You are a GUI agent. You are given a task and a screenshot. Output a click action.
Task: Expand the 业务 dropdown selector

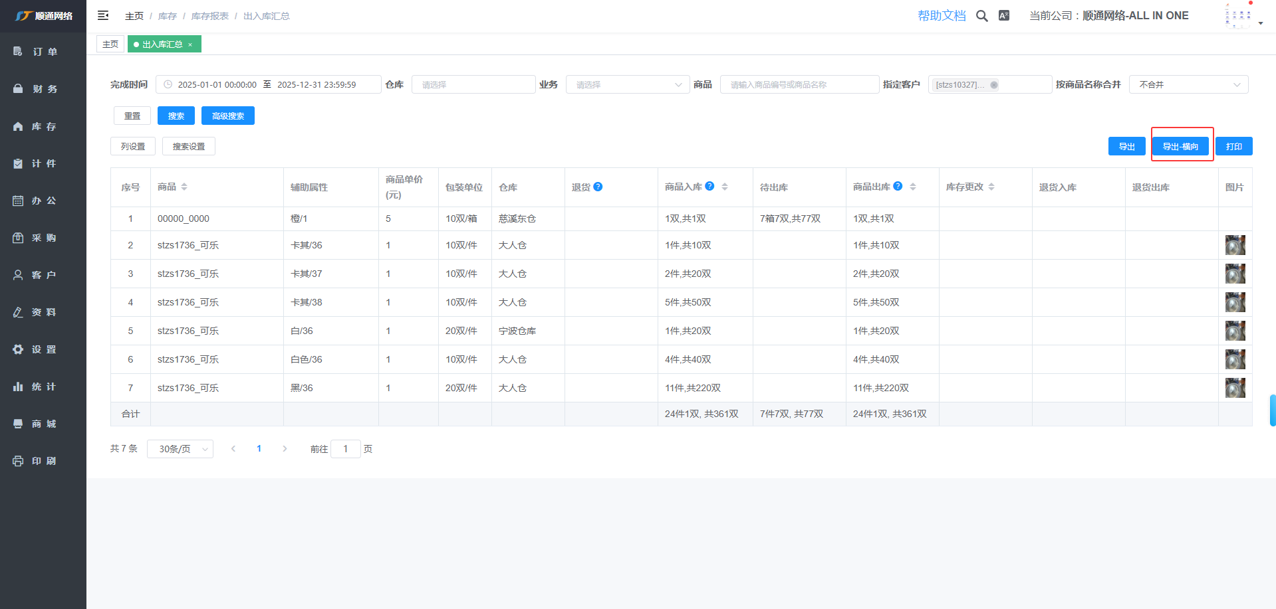[x=627, y=84]
